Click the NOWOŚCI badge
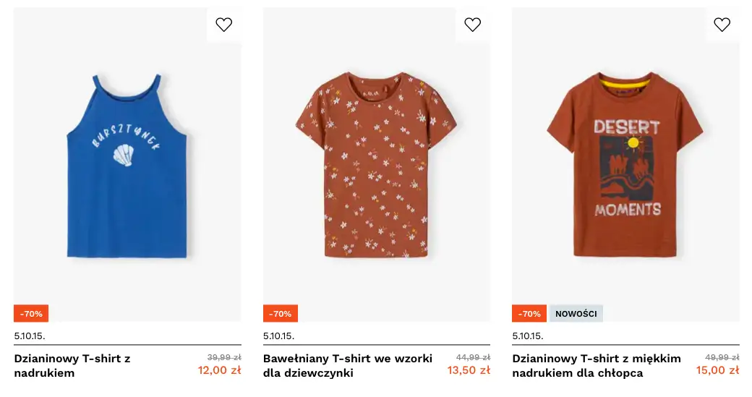The height and width of the screenshot is (397, 752). point(576,314)
